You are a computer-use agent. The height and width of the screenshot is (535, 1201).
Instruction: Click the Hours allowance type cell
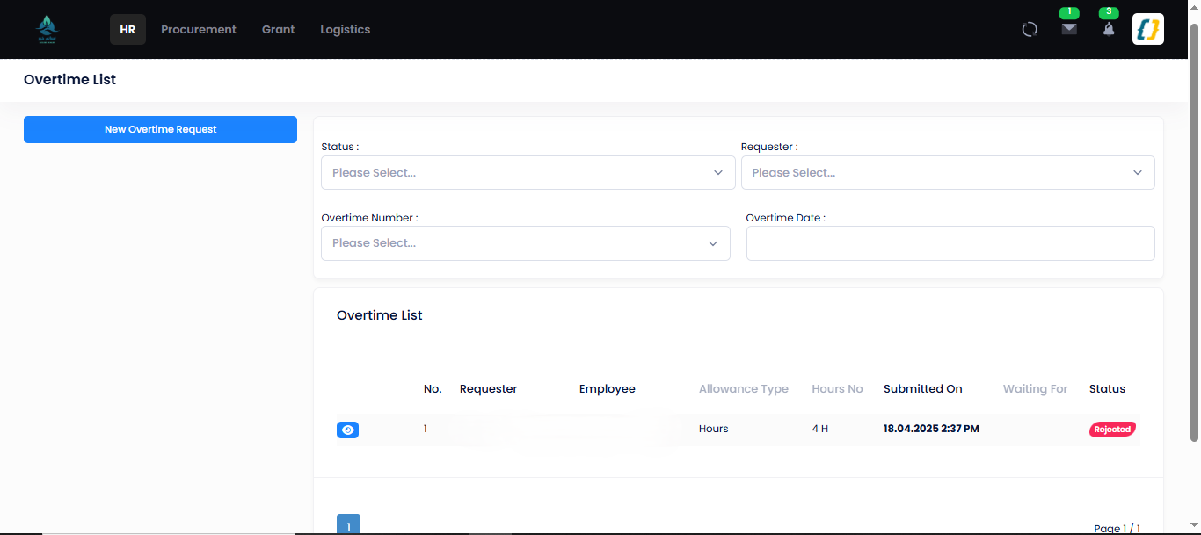(x=714, y=429)
